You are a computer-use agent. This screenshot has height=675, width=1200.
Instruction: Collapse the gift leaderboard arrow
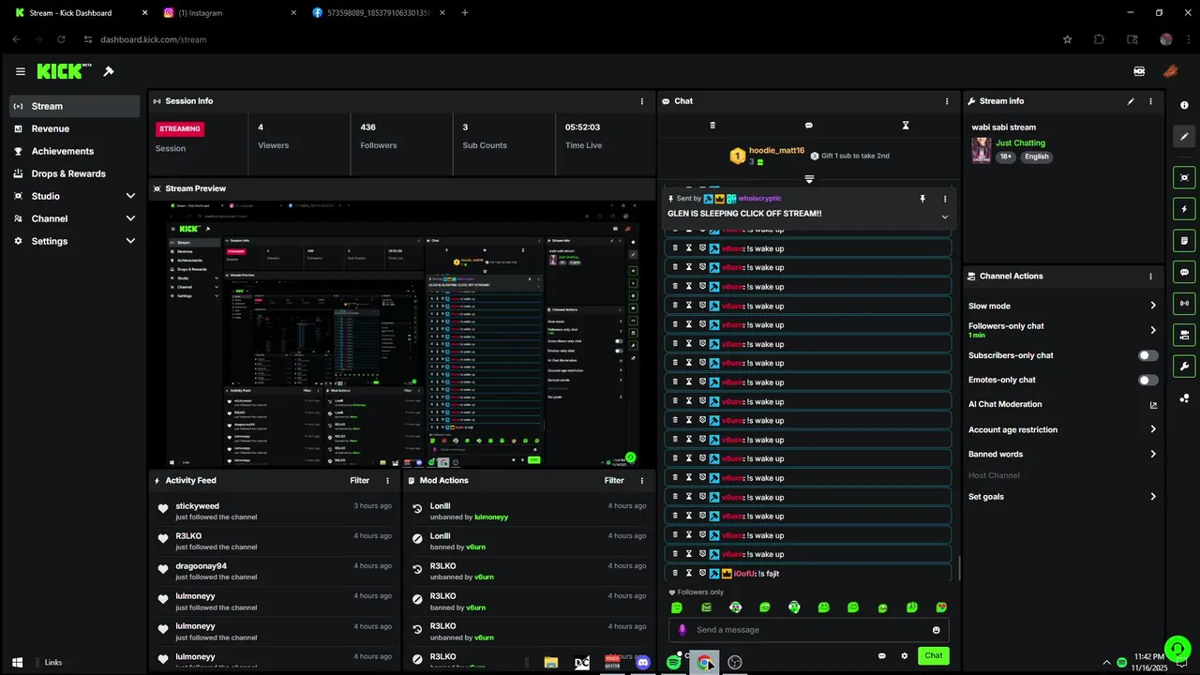(x=809, y=179)
